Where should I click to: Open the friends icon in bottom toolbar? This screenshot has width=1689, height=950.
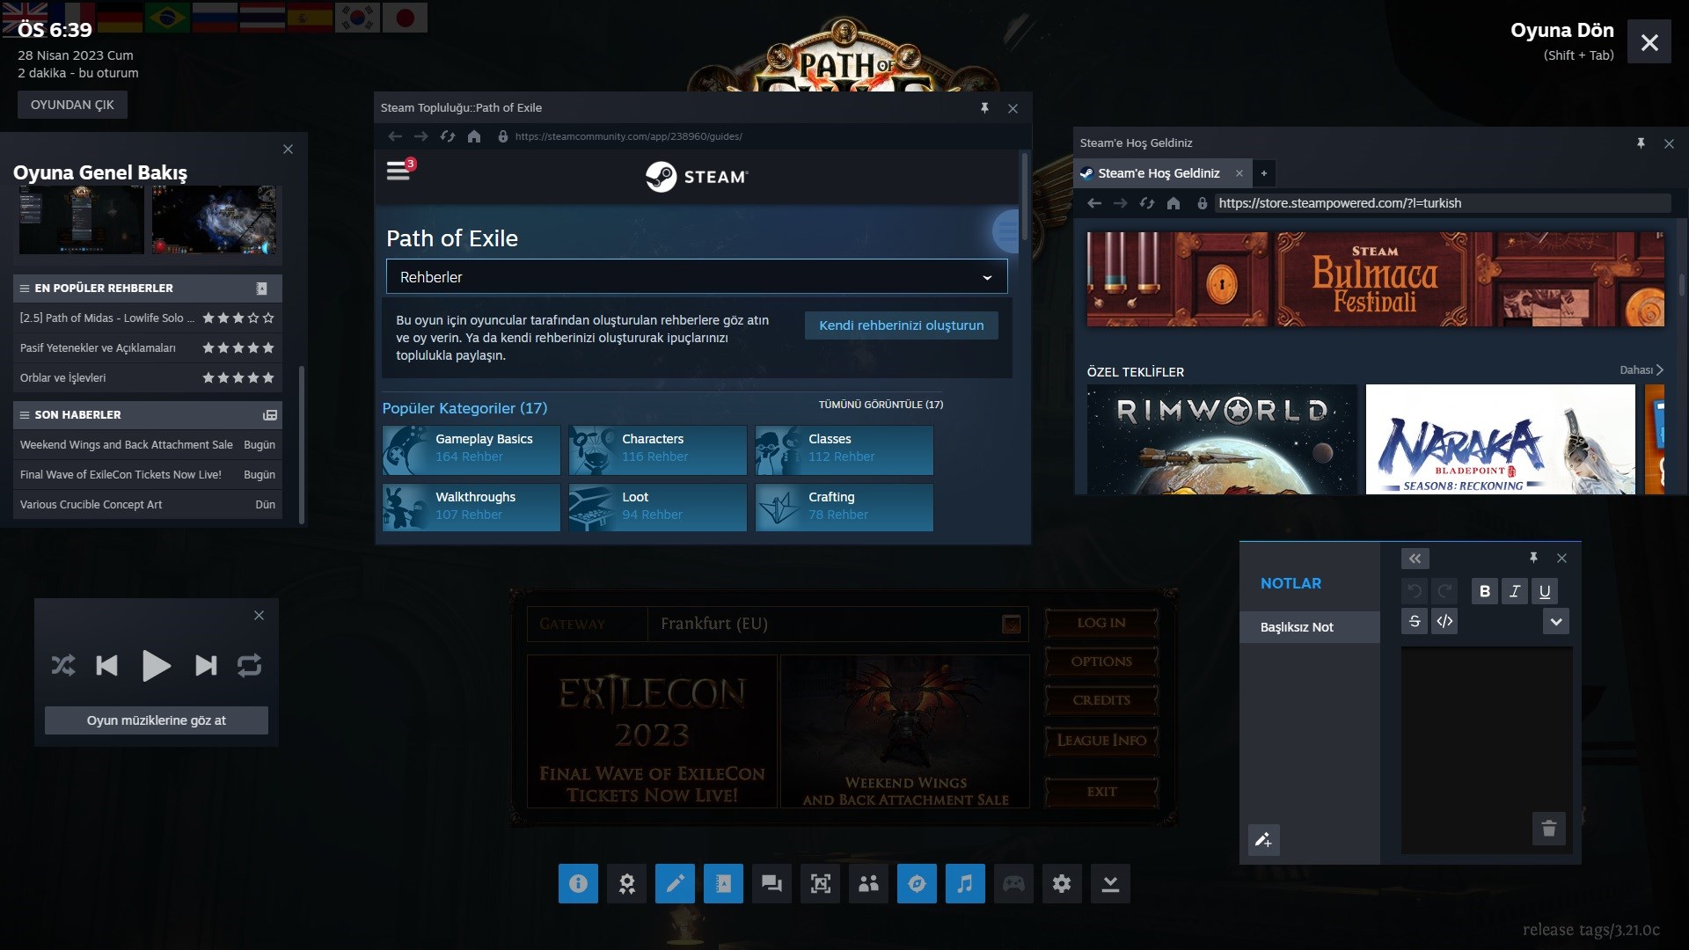pos(868,883)
